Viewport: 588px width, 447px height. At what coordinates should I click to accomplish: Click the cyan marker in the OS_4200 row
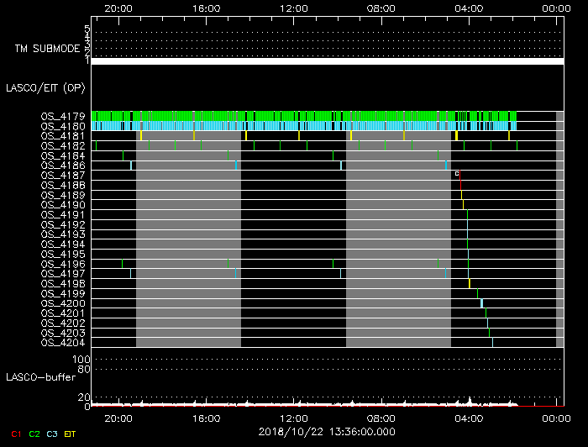pyautogui.click(x=481, y=303)
